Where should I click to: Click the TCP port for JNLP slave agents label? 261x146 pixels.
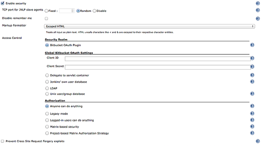(22, 10)
